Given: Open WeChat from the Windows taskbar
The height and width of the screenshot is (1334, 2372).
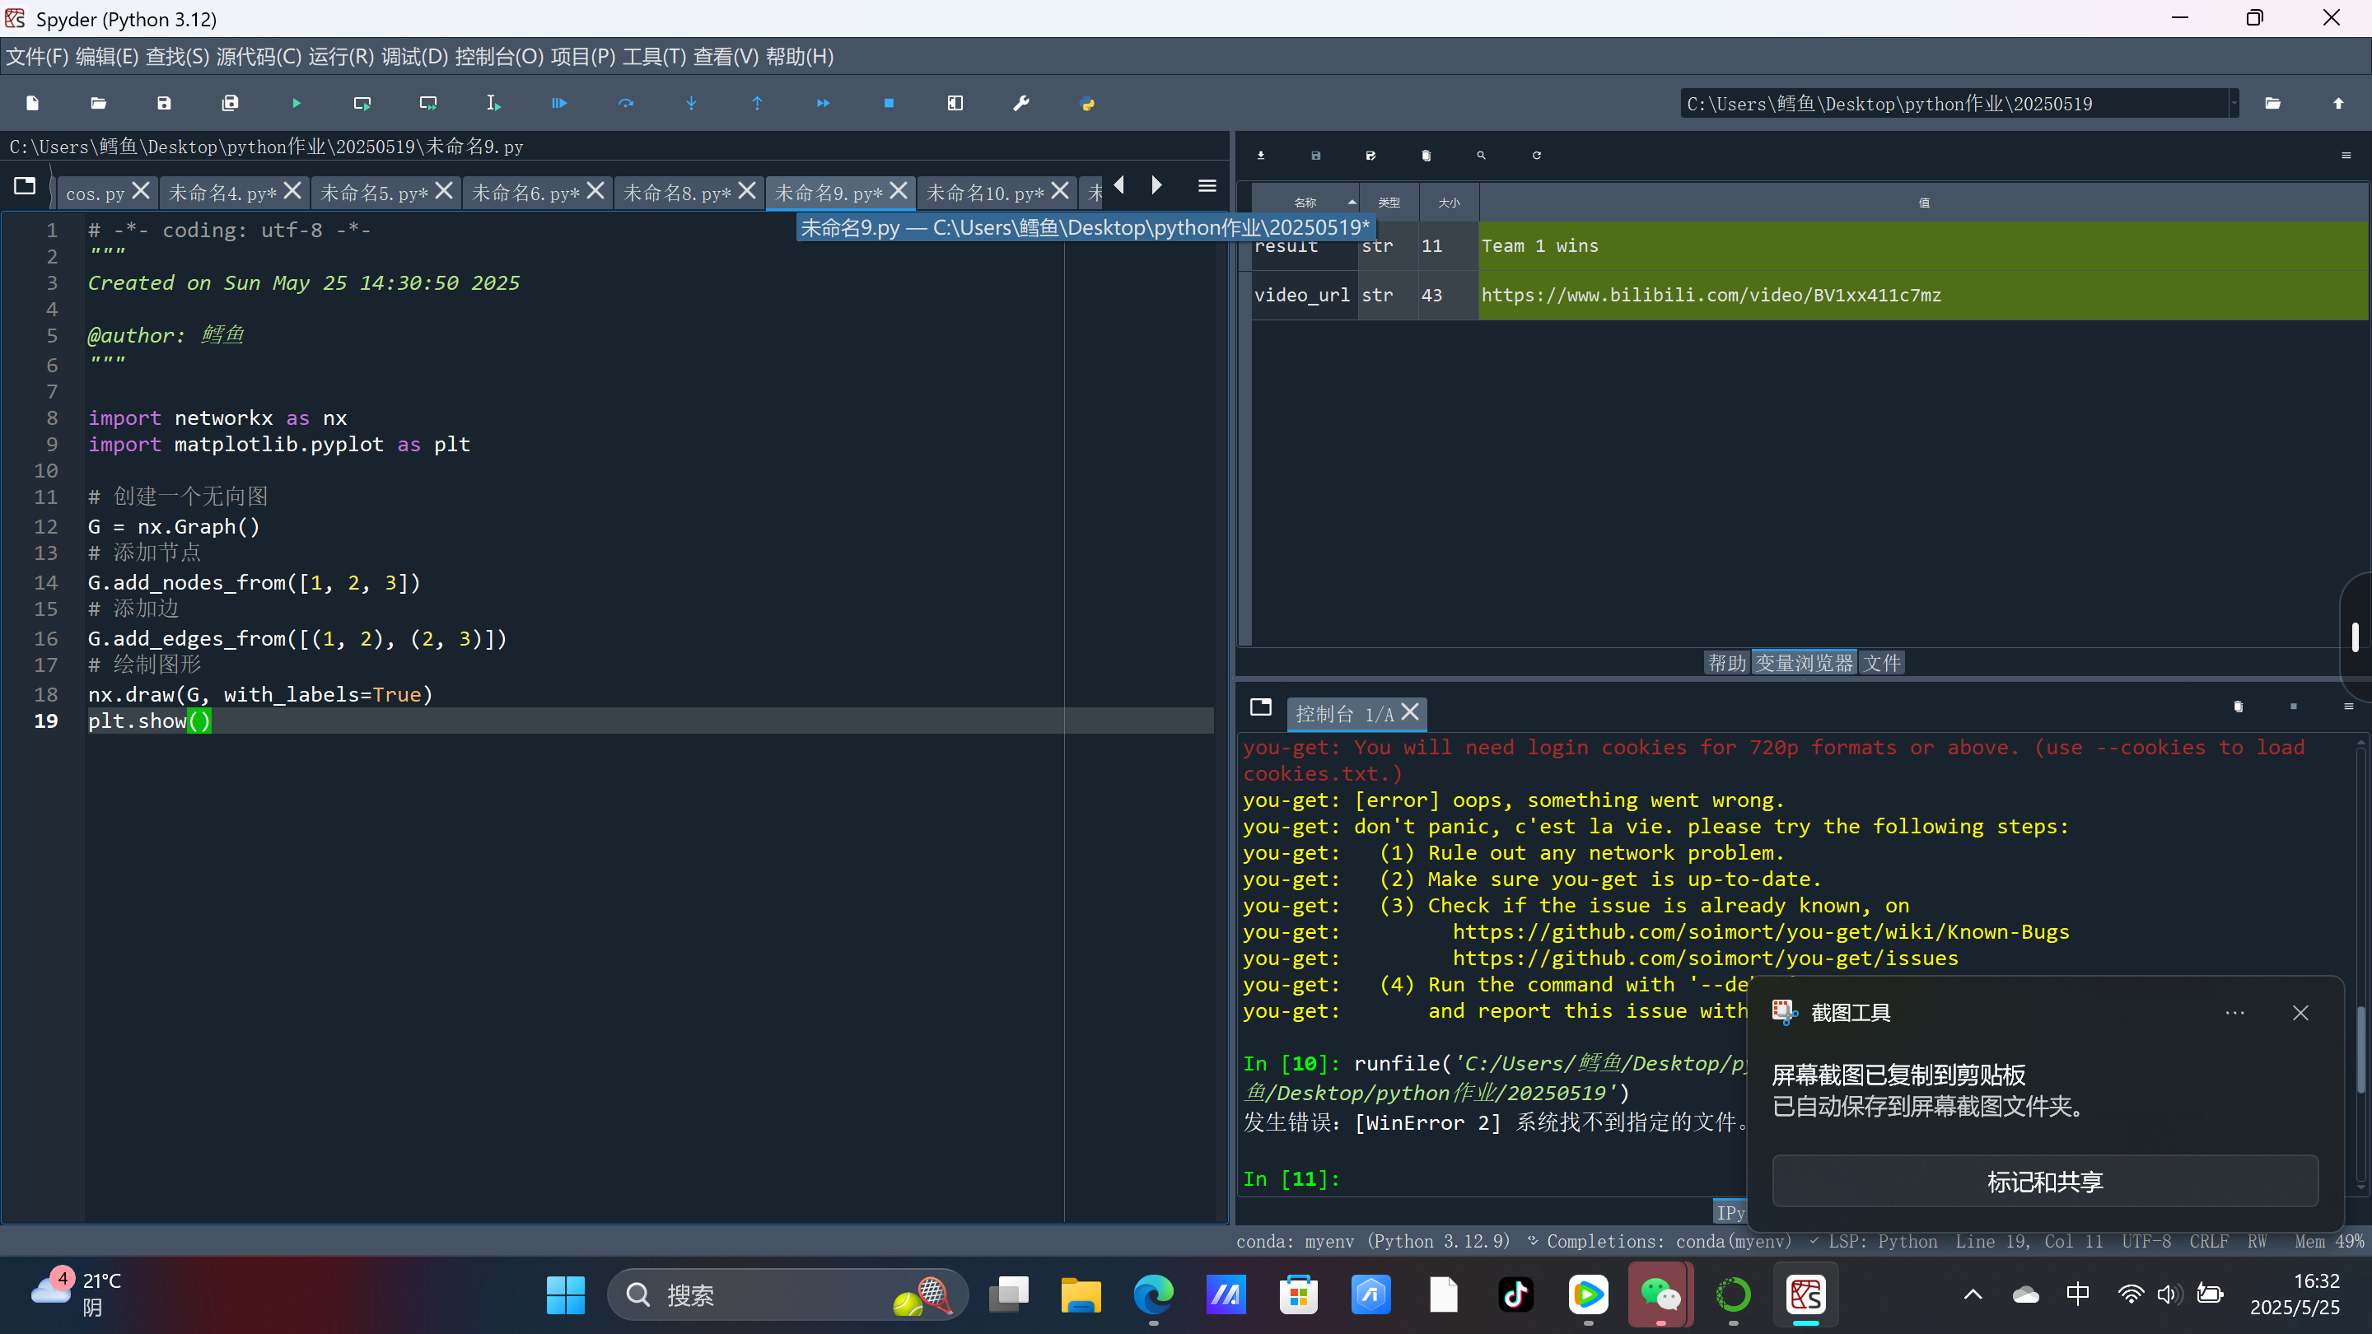Looking at the screenshot, I should (x=1660, y=1295).
